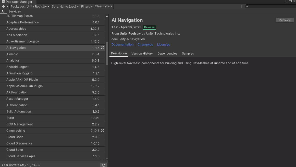Click the Release tag badge
296x167 pixels.
coord(149,27)
